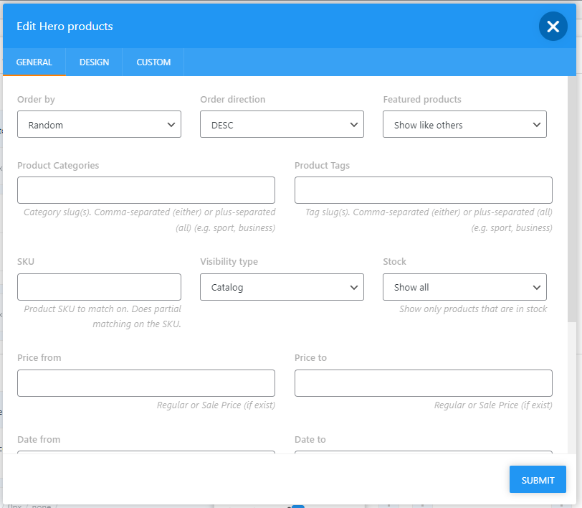Click the Stock dropdown chevron arrow
The width and height of the screenshot is (582, 508).
[537, 288]
